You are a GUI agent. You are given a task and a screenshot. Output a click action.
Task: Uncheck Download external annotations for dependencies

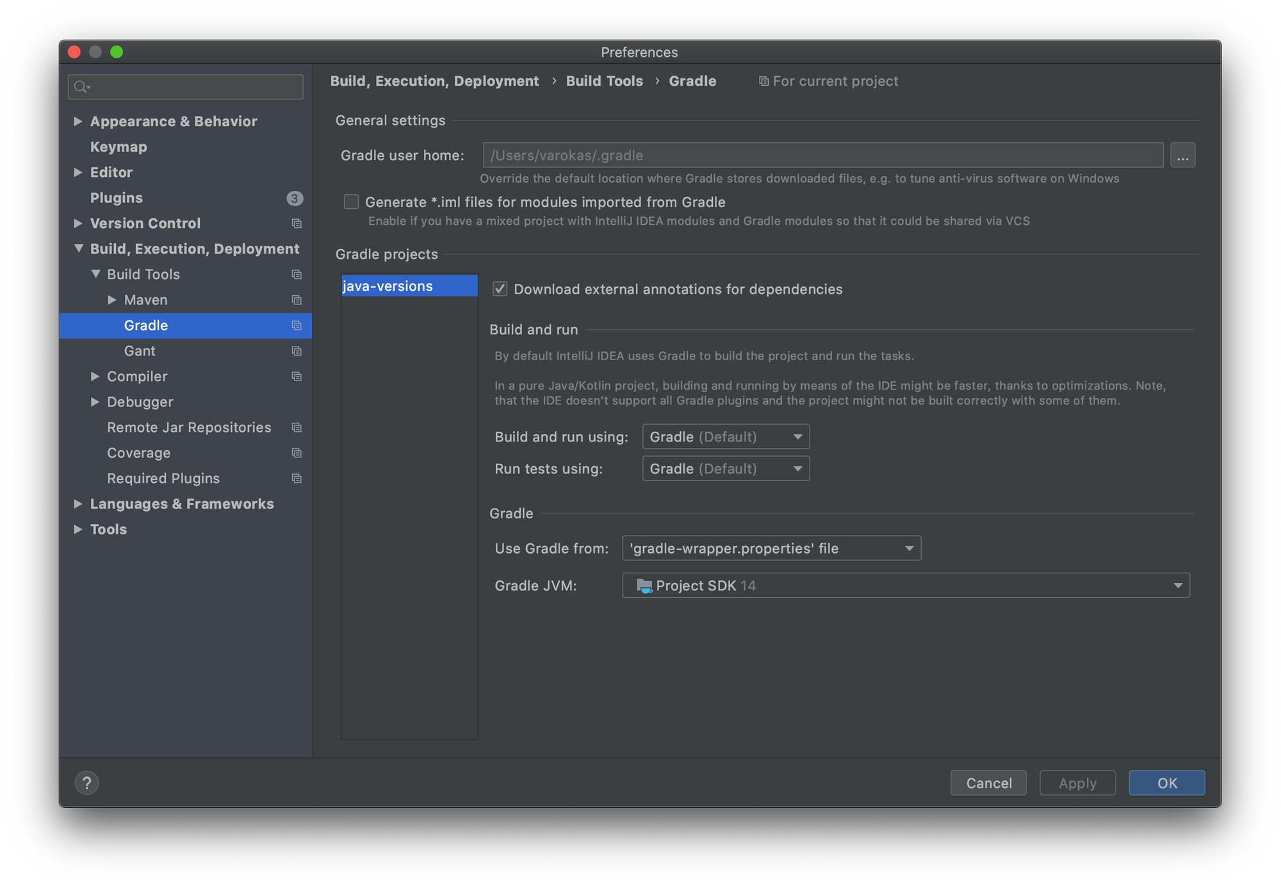pyautogui.click(x=500, y=289)
